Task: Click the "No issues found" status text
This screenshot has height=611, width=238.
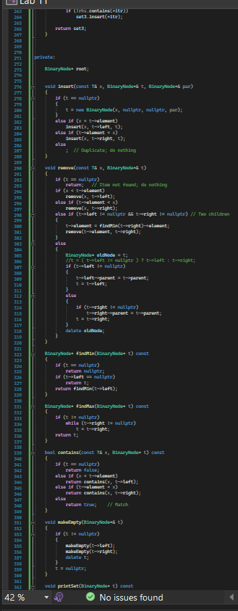Action: [x=131, y=597]
